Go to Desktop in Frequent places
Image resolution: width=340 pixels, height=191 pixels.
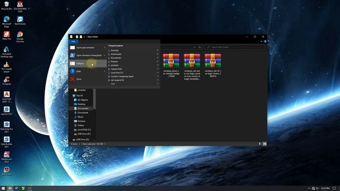pos(115,50)
